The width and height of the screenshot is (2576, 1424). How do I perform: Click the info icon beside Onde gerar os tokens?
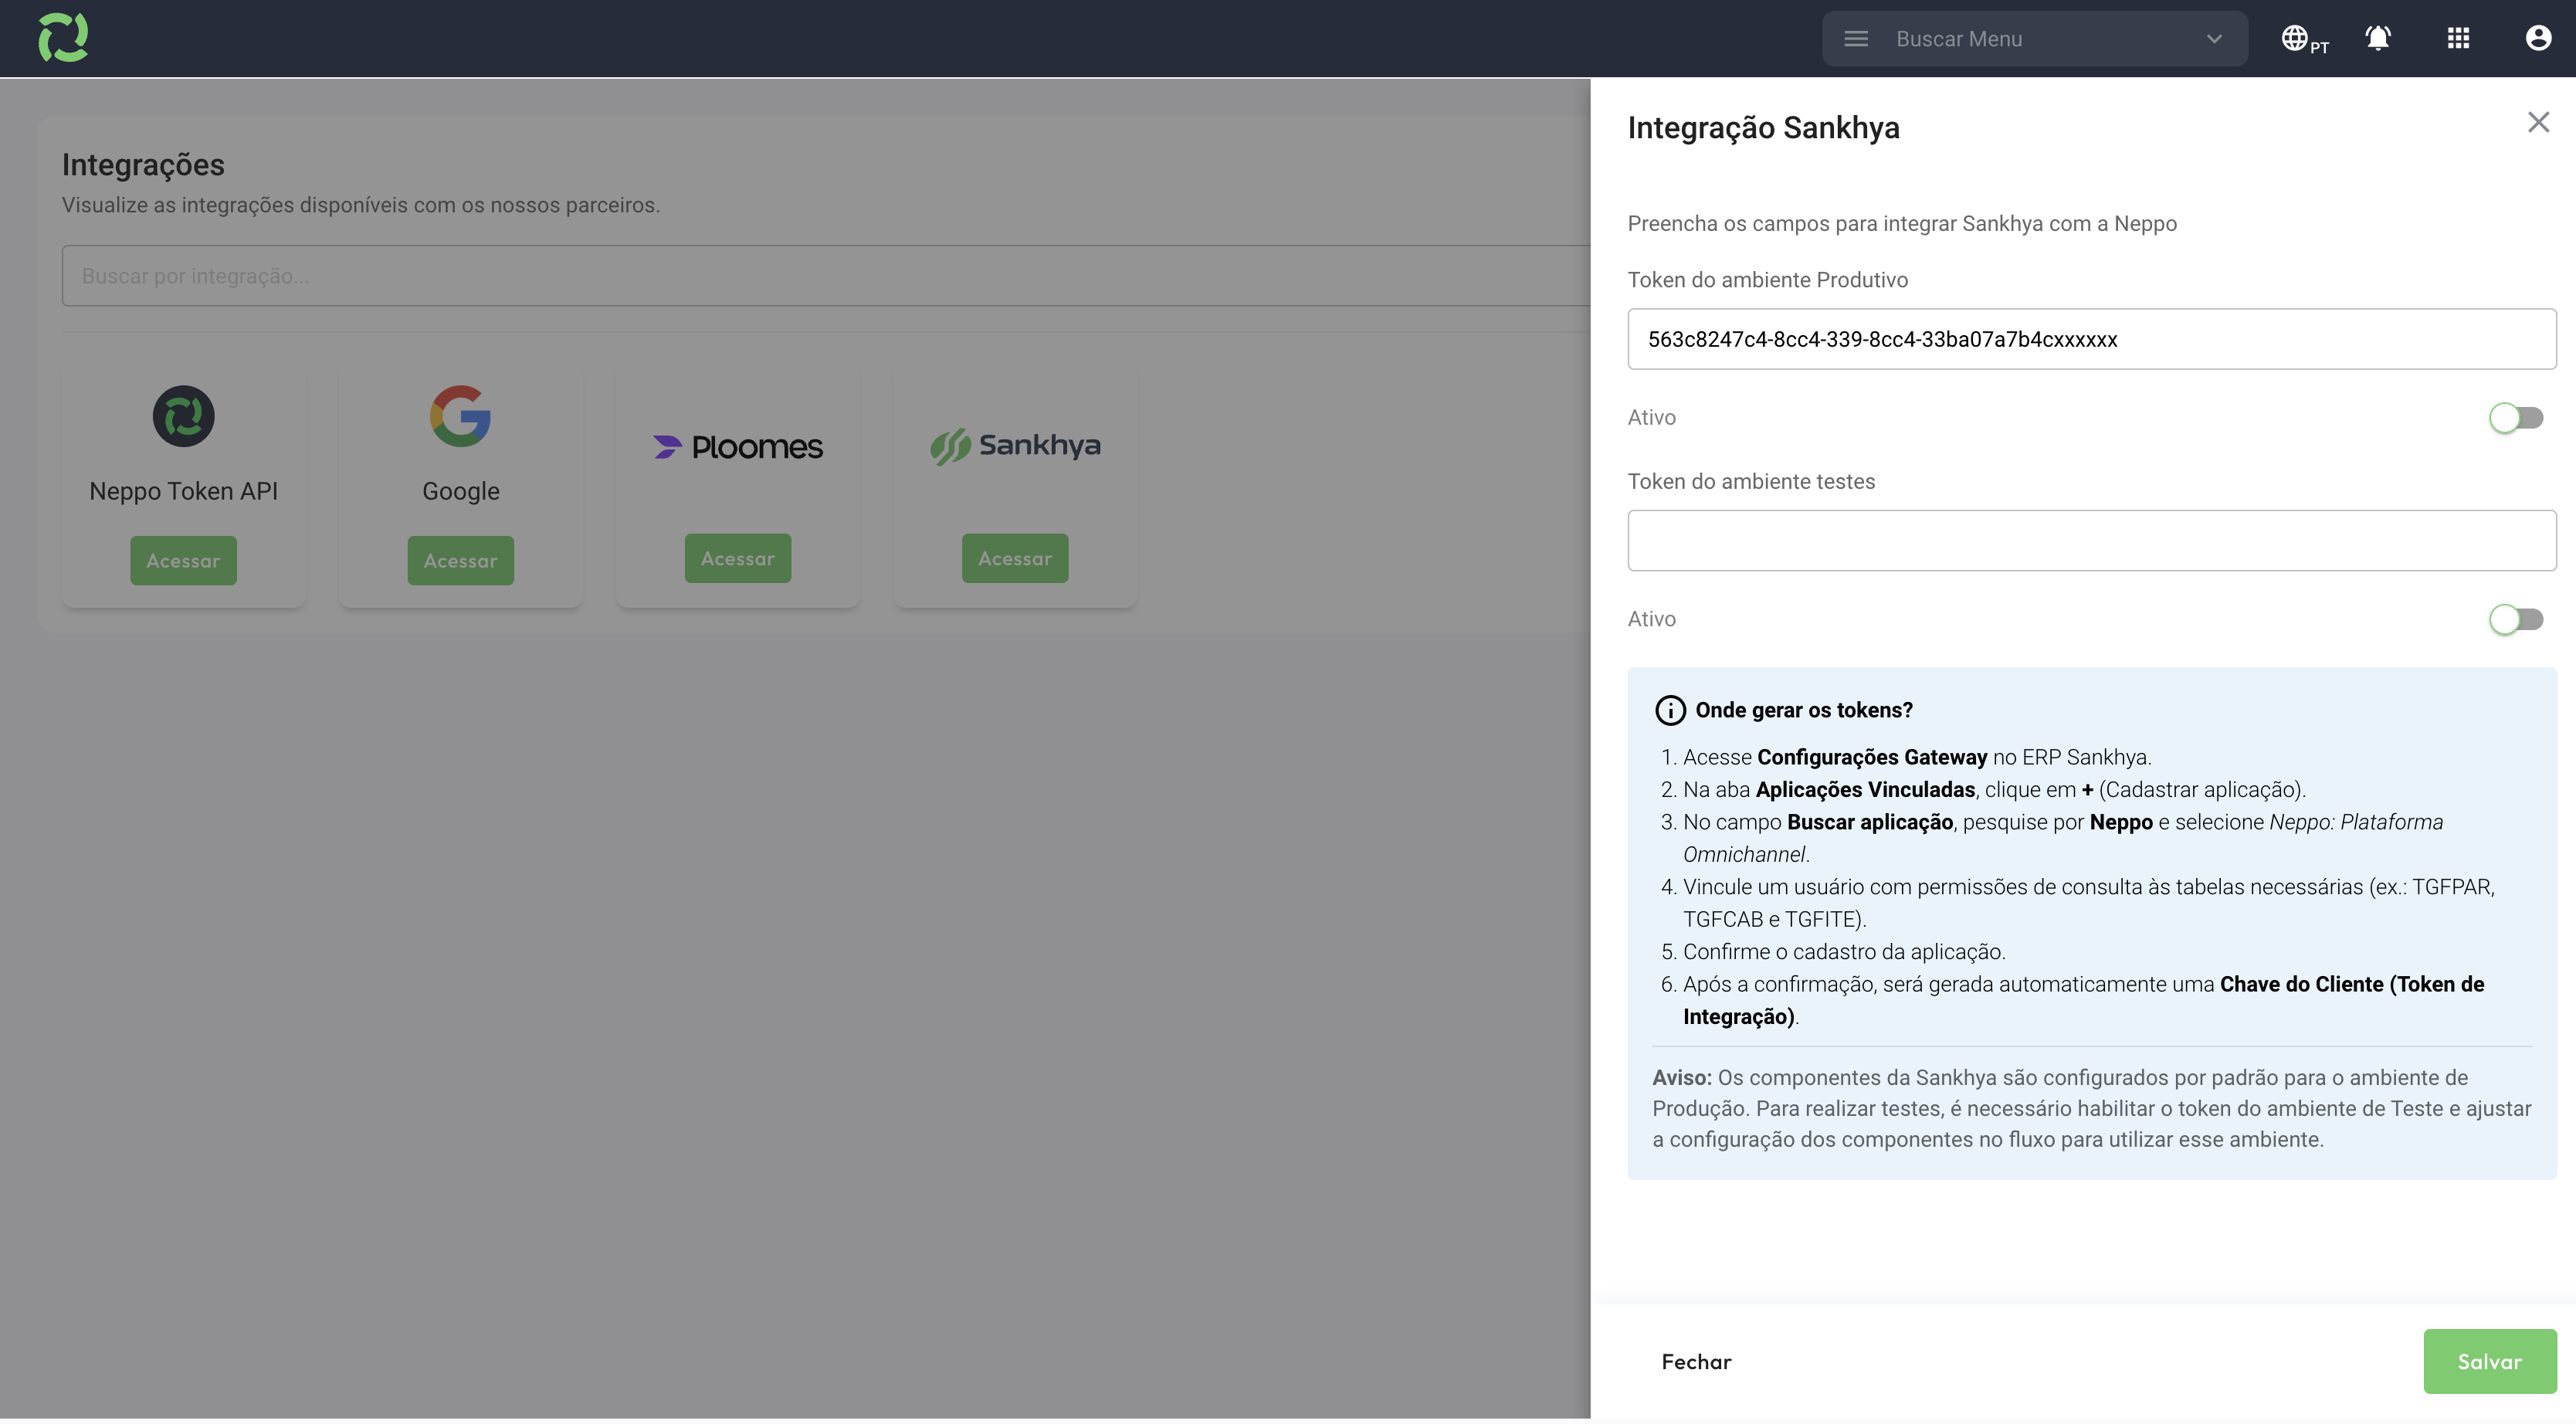(x=1670, y=710)
